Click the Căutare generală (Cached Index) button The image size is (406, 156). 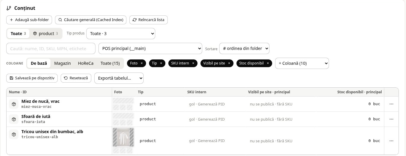tap(91, 20)
